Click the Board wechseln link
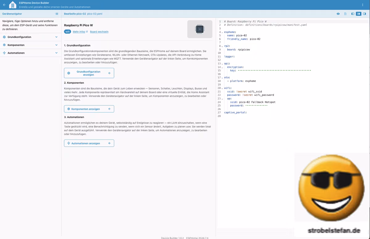Screen dimensions: 370x239 (99, 32)
